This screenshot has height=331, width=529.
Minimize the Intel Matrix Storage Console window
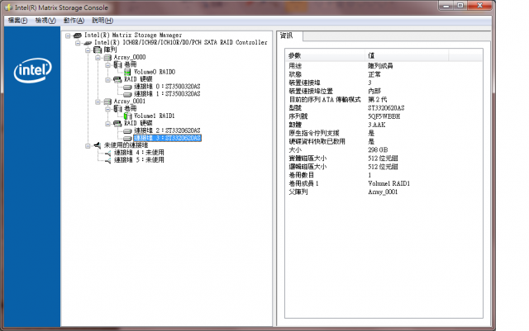coord(446,6)
